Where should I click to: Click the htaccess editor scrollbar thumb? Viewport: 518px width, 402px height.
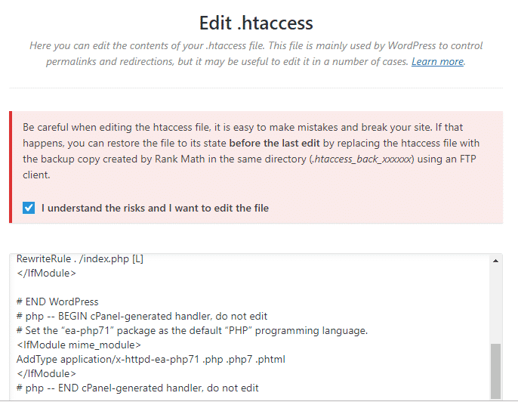[495, 371]
